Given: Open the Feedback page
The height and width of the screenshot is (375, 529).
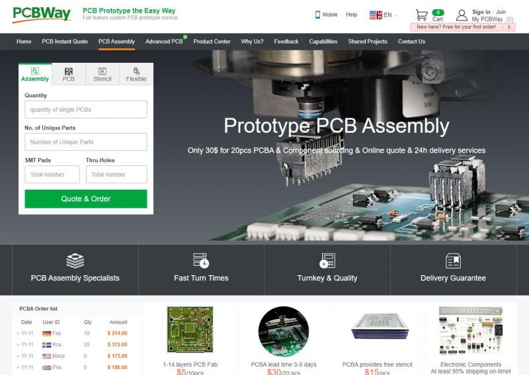Looking at the screenshot, I should (286, 42).
